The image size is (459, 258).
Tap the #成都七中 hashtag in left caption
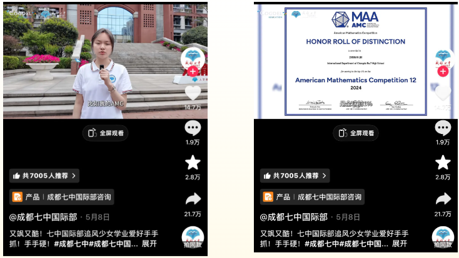click(71, 244)
